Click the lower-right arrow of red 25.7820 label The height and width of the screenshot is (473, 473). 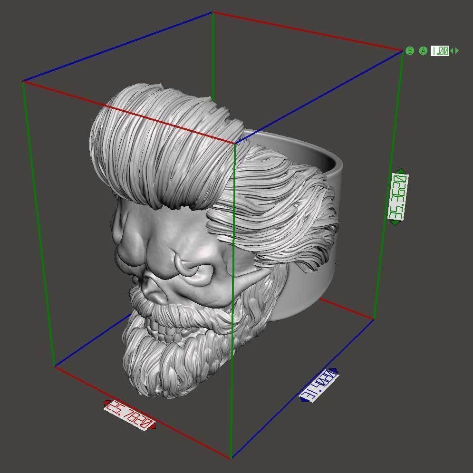[153, 426]
